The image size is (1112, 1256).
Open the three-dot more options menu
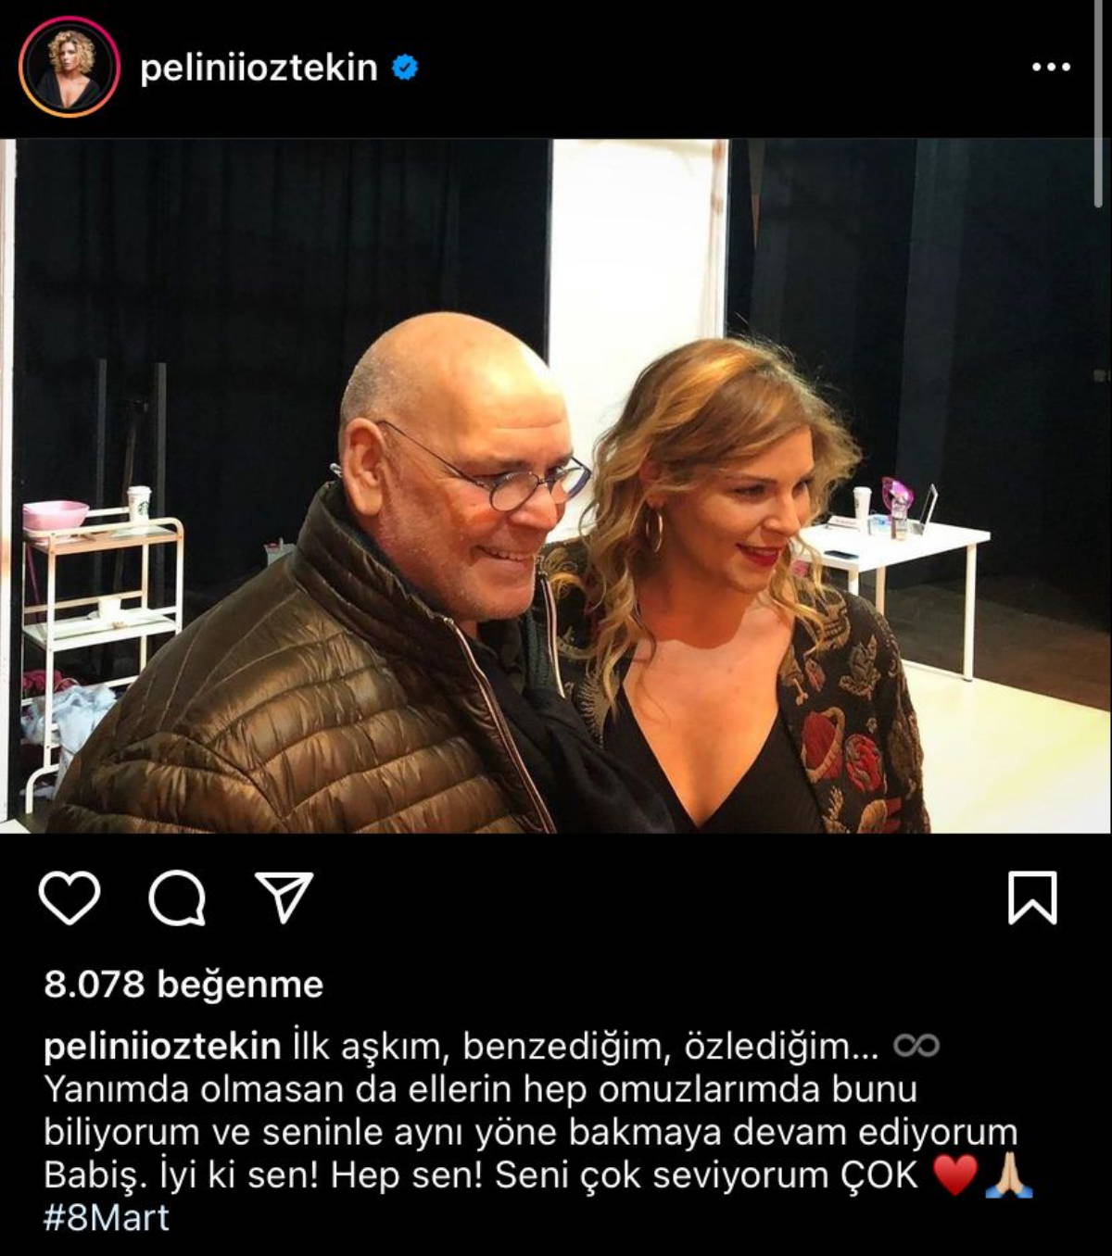coord(1052,68)
